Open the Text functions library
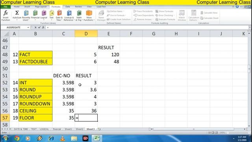The width and height of the screenshot is (252, 142). tap(52, 15)
